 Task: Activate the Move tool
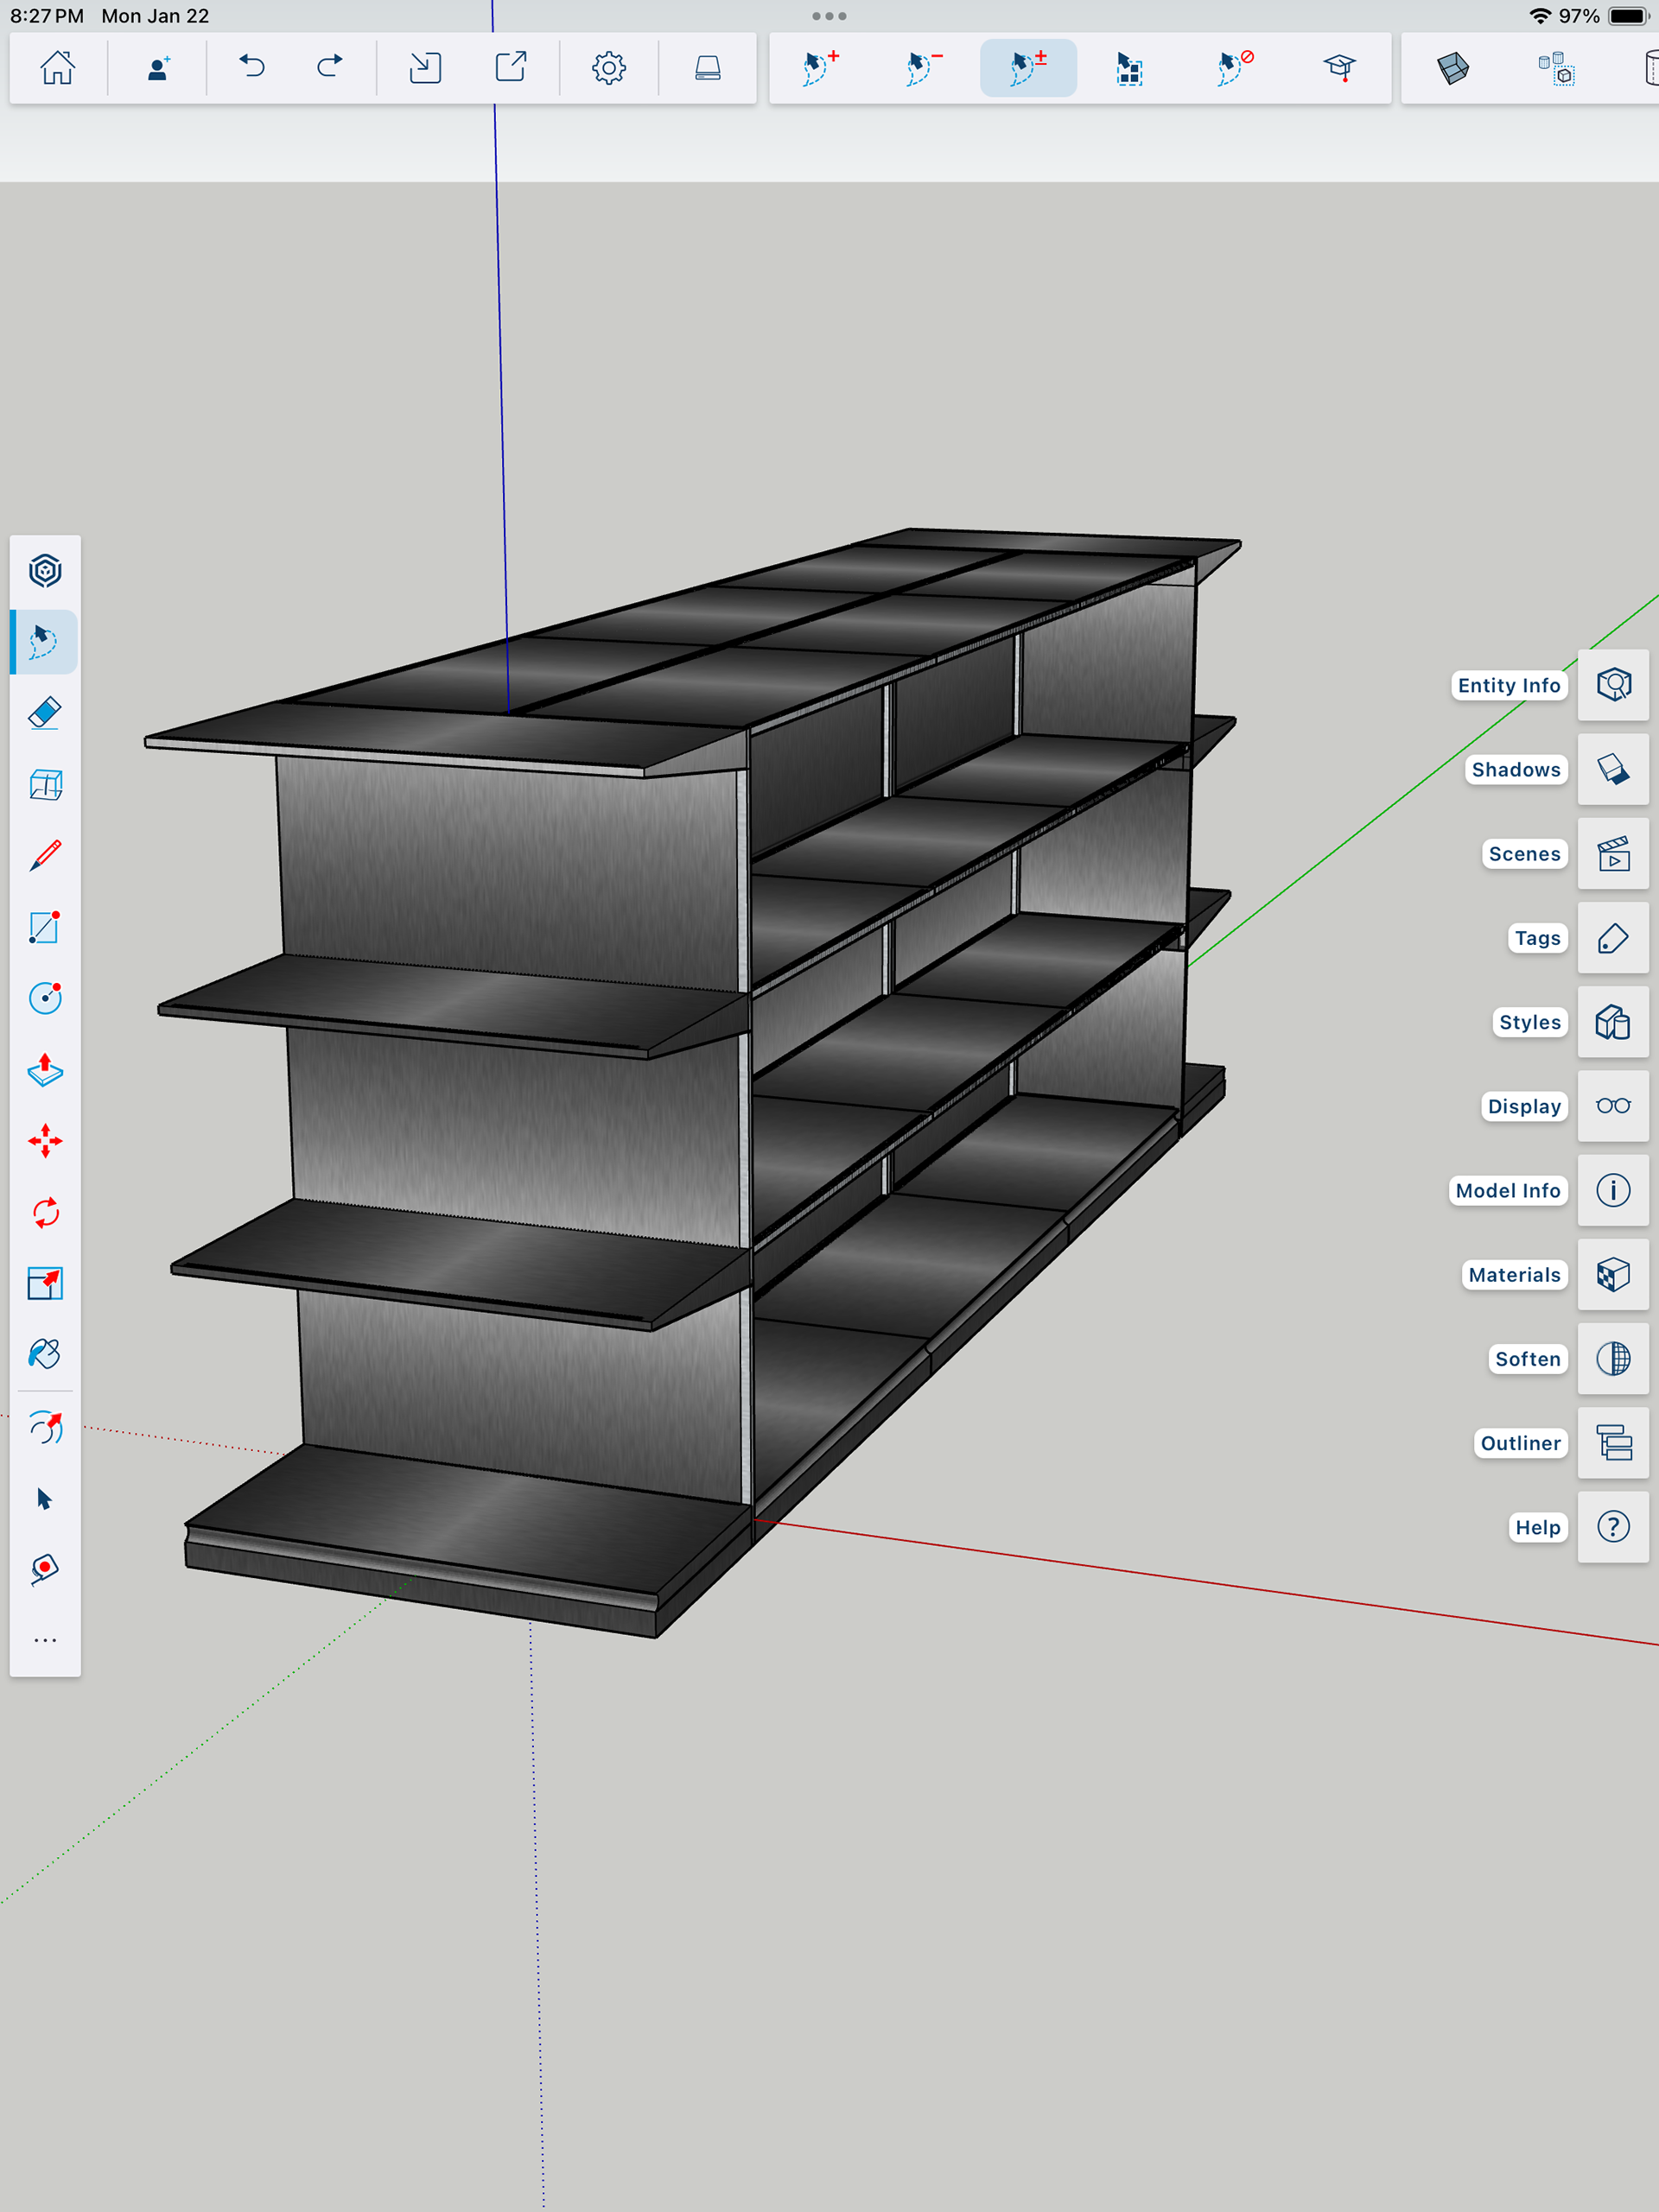click(45, 1141)
